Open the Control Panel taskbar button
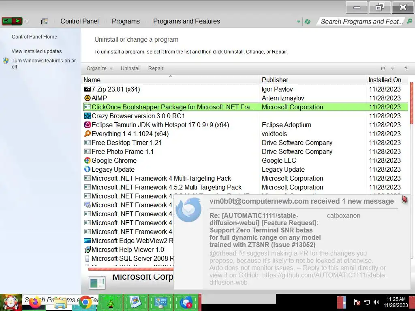The width and height of the screenshot is (415, 311). pyautogui.click(x=160, y=302)
